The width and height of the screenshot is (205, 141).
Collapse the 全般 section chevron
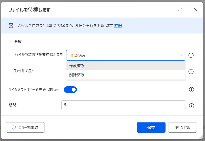pyautogui.click(x=10, y=41)
